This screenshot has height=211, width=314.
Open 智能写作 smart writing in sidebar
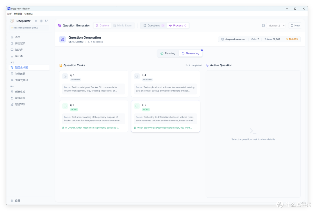[29, 104]
